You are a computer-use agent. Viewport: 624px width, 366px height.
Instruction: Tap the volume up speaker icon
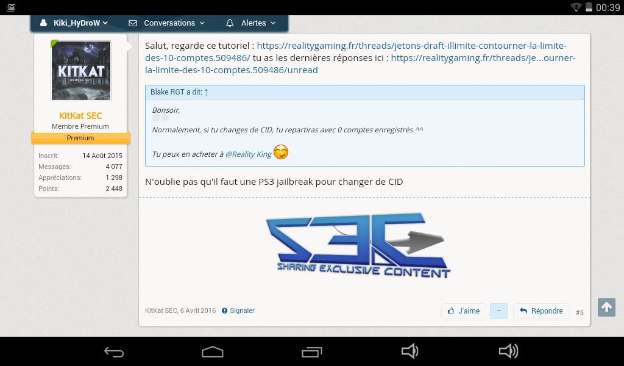508,351
